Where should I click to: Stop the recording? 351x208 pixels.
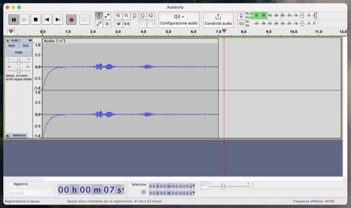36,20
